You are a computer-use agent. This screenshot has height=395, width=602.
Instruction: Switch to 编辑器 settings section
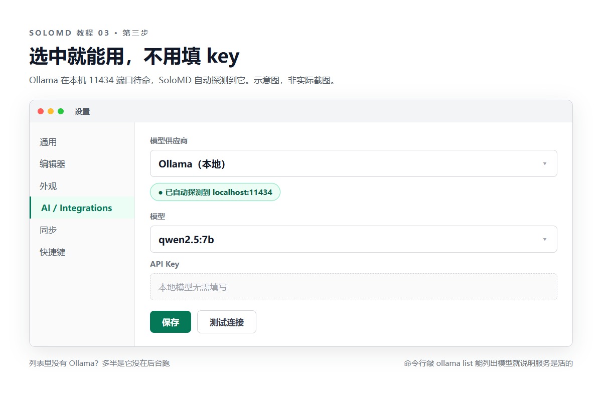click(x=82, y=164)
